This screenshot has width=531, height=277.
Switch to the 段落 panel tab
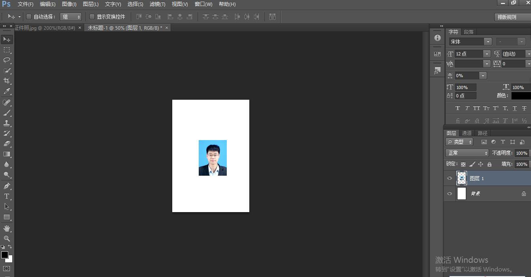(469, 32)
